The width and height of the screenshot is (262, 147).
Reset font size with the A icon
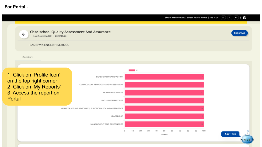(230, 18)
